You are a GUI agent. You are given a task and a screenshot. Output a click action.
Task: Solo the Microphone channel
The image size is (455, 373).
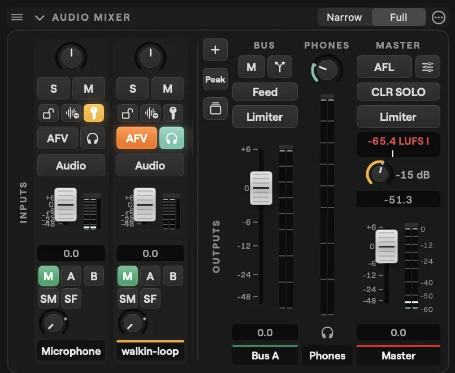tap(54, 89)
